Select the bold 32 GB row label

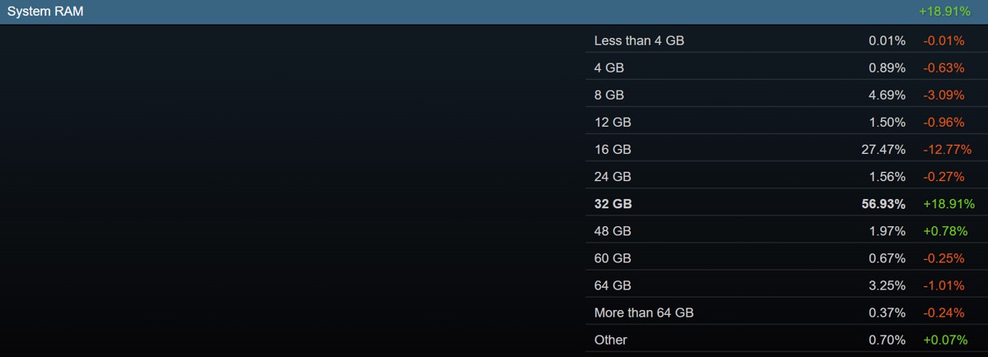(613, 203)
